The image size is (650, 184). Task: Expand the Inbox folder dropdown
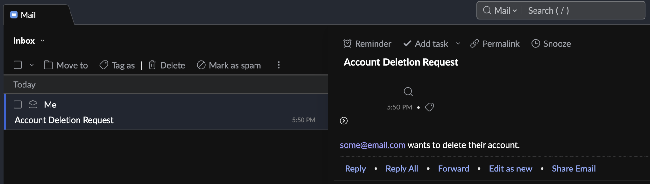(x=42, y=41)
